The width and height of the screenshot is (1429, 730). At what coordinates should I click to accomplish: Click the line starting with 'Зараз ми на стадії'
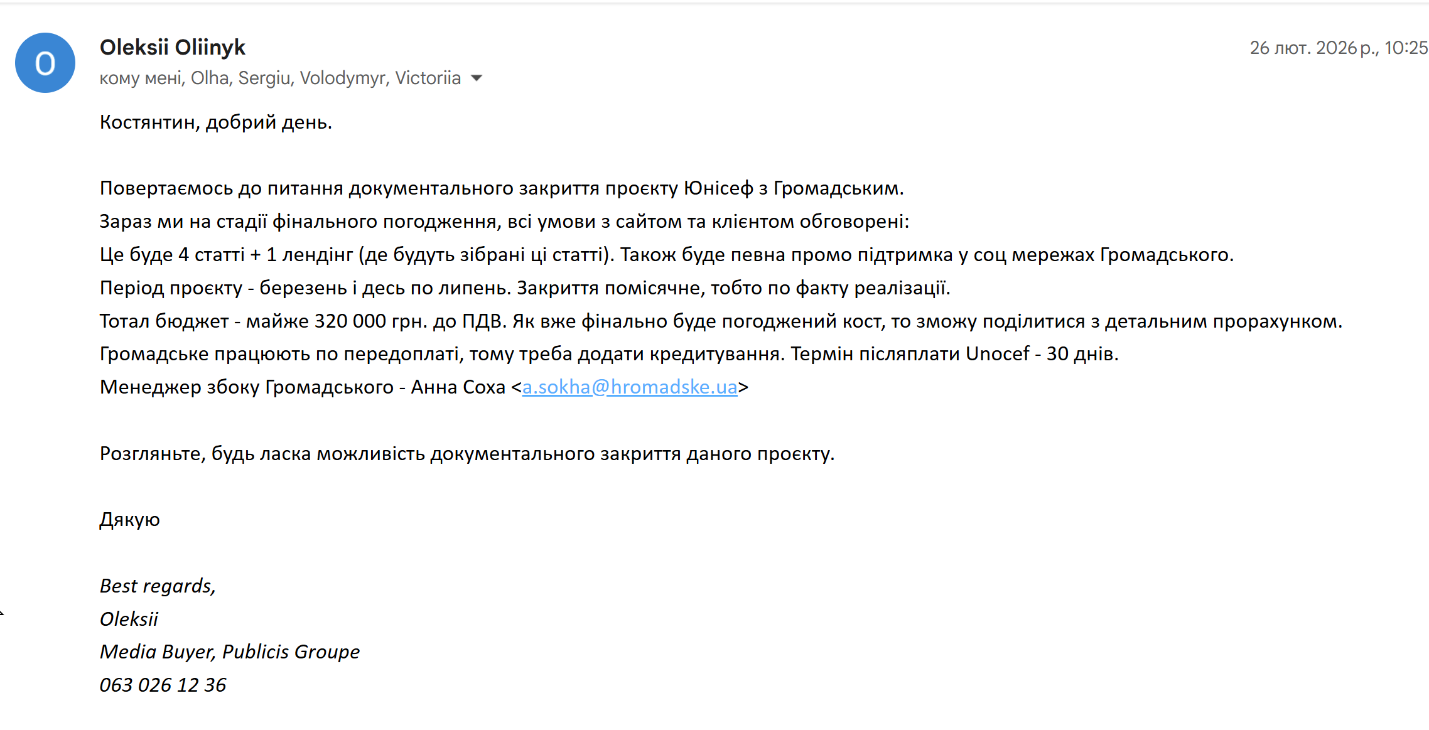point(504,221)
